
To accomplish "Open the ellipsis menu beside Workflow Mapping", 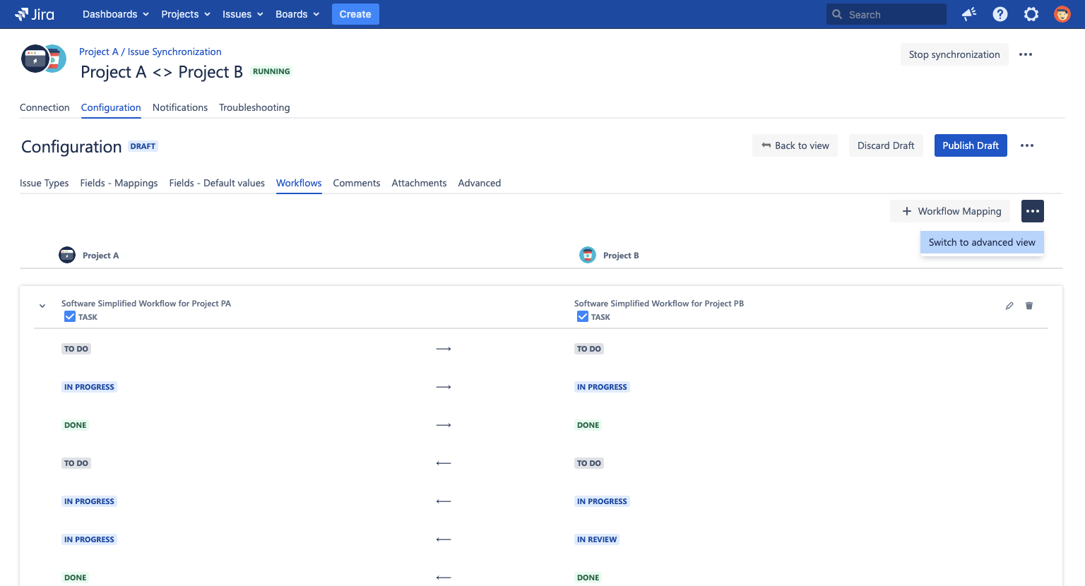I will coord(1032,210).
